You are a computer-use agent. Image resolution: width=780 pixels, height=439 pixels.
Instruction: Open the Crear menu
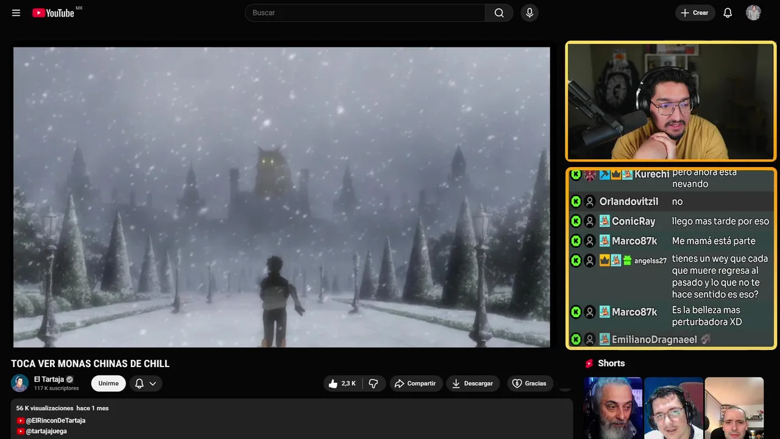[695, 13]
